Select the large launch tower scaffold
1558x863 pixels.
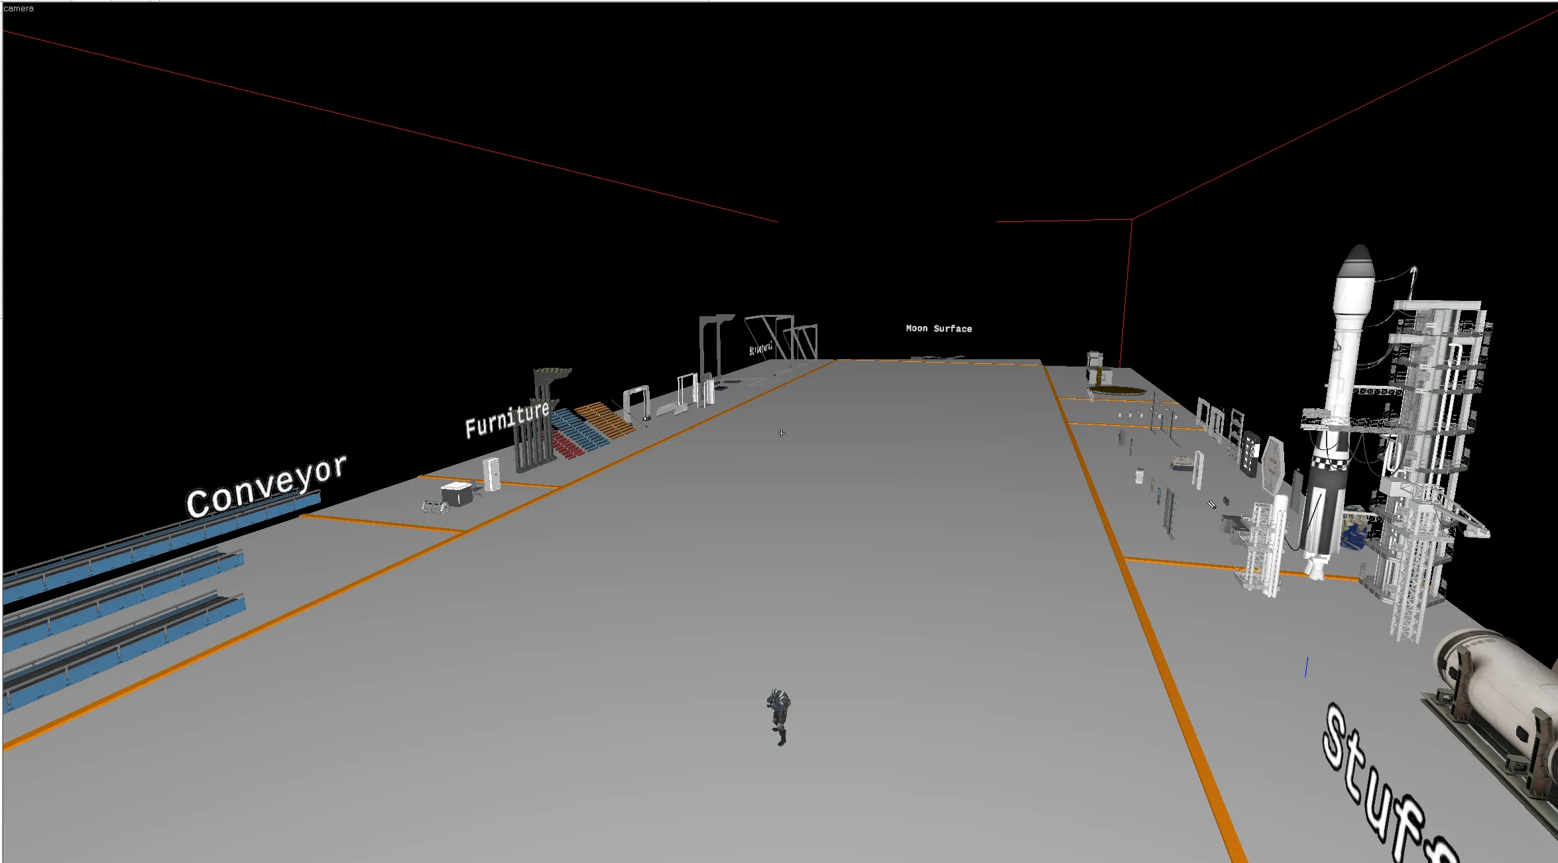1425,464
